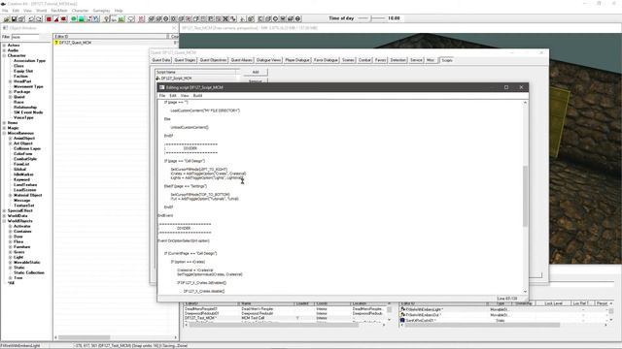Click the light bulb toolbar icon
This screenshot has width=622, height=349.
(106, 18)
